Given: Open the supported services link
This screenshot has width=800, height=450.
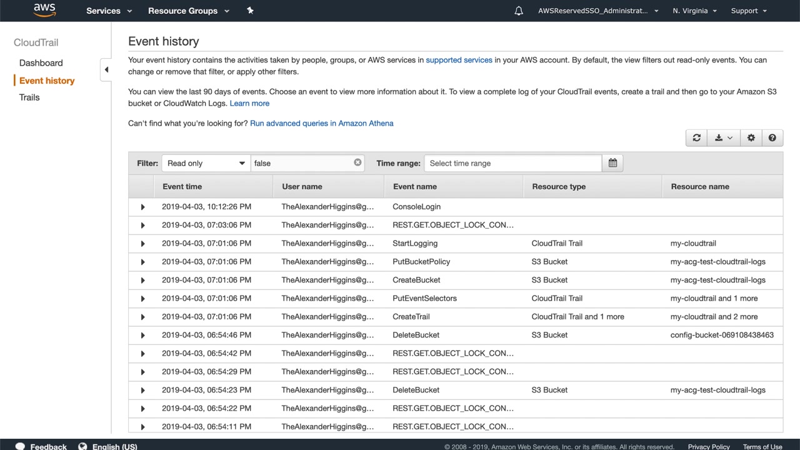Looking at the screenshot, I should tap(459, 60).
